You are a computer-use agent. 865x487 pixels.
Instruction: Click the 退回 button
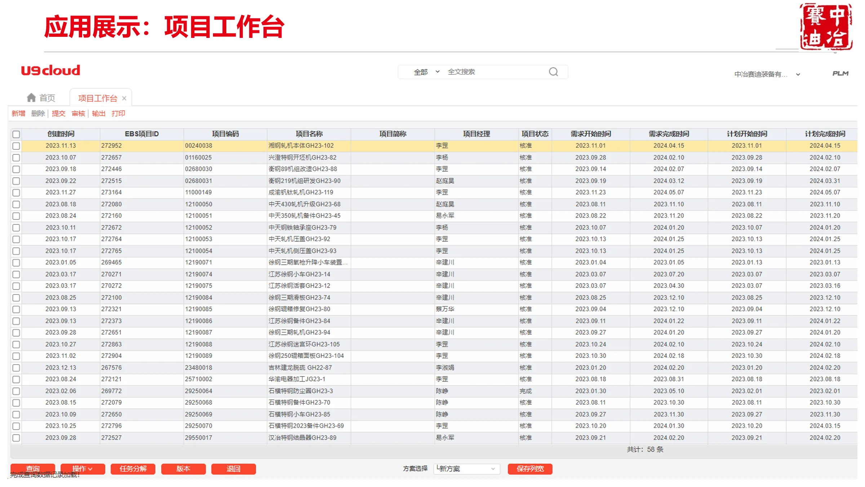coord(234,469)
